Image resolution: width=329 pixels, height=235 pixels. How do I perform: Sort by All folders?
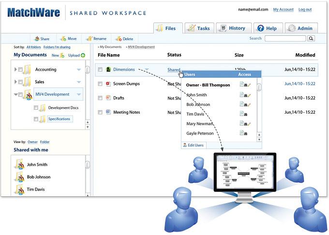coord(33,47)
